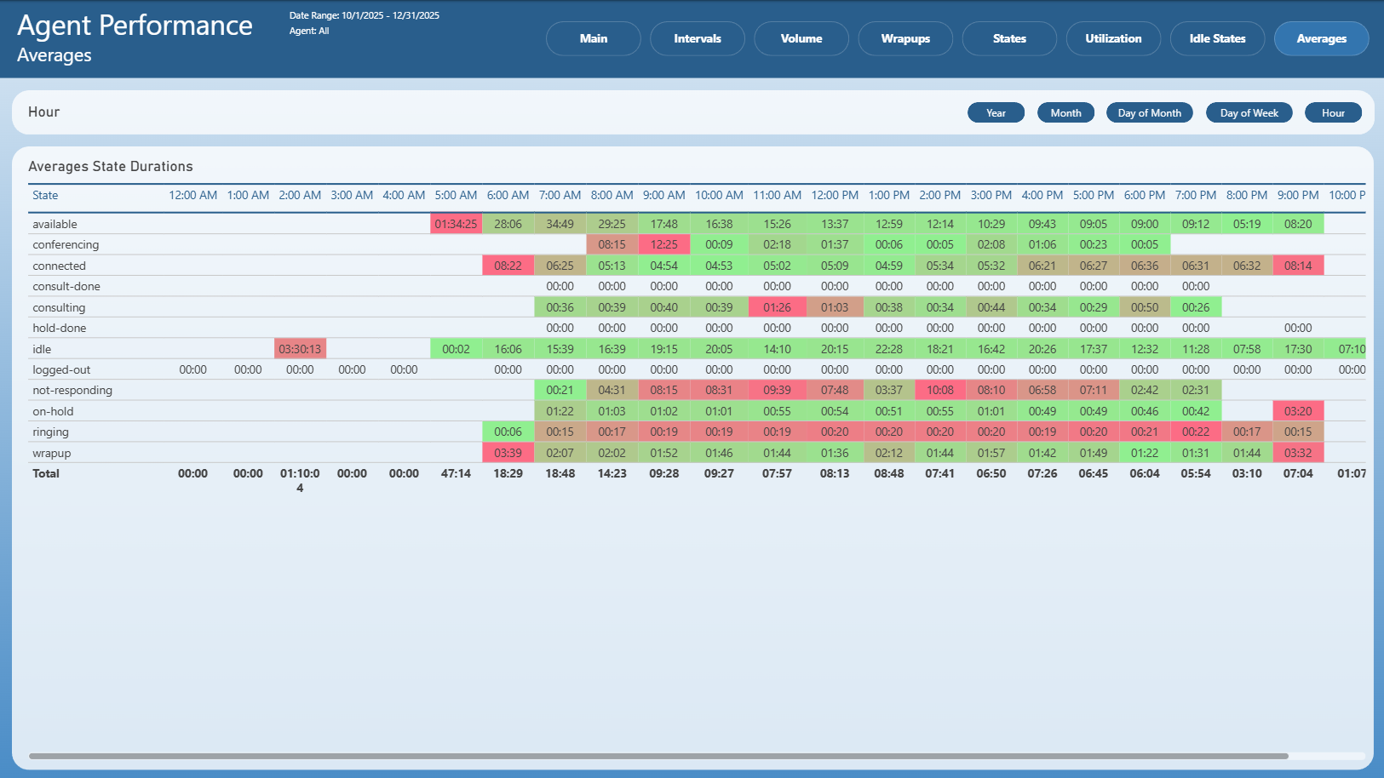The height and width of the screenshot is (778, 1384).
Task: Open the Main report tab
Action: point(594,38)
